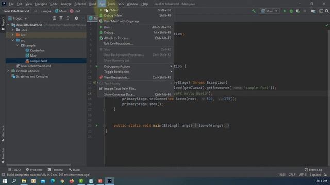
Task: Click 4 spaces indent setting in status bar
Action: 315,175
